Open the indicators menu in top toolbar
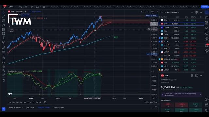209x117 pixels. click(x=37, y=7)
